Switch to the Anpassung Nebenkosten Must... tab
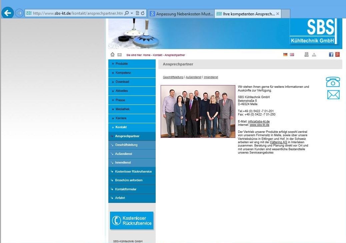 [181, 14]
